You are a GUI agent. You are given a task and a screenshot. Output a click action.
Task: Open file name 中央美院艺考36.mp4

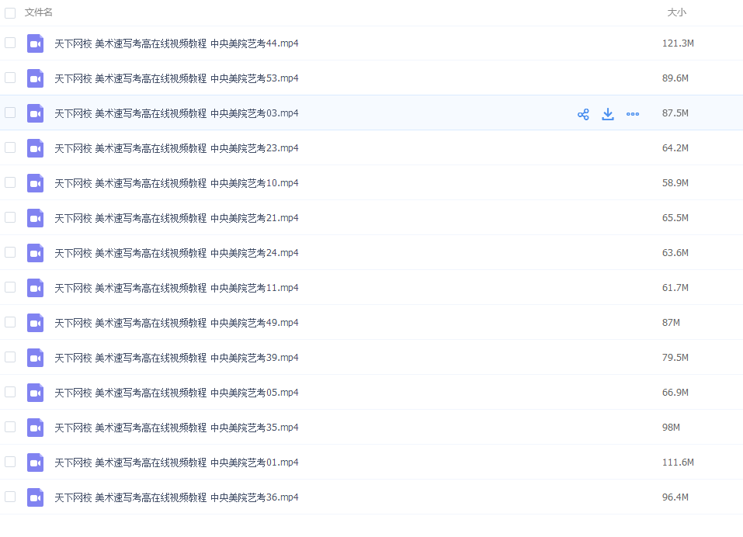176,497
